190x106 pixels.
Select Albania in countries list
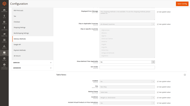click(127, 33)
